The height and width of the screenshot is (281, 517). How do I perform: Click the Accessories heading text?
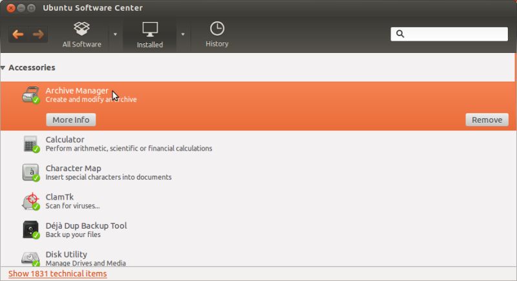tap(32, 68)
